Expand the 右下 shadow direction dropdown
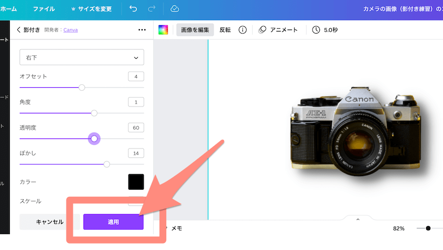Viewport: 443px width, 250px height. click(82, 58)
